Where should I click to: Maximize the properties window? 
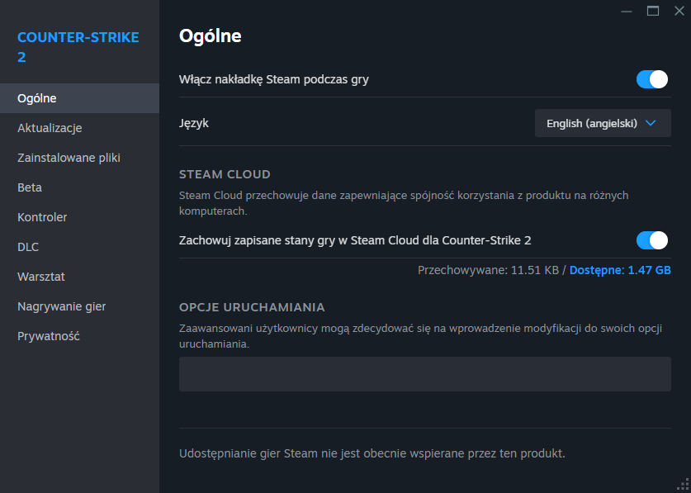tap(654, 11)
